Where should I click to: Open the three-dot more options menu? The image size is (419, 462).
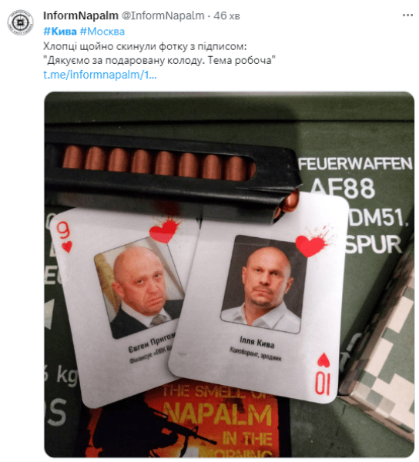pos(407,15)
